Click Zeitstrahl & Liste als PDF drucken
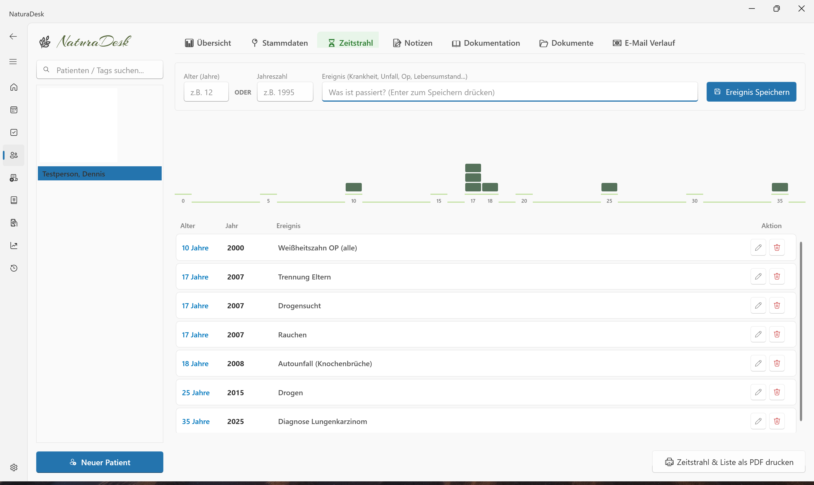814x485 pixels. [729, 462]
